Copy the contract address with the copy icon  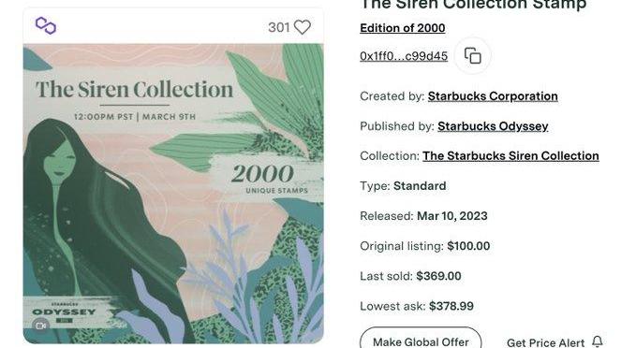(472, 55)
